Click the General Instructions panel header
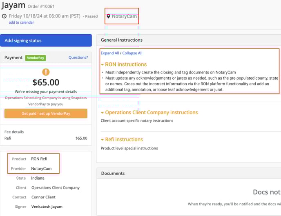281x216 pixels. (189, 40)
